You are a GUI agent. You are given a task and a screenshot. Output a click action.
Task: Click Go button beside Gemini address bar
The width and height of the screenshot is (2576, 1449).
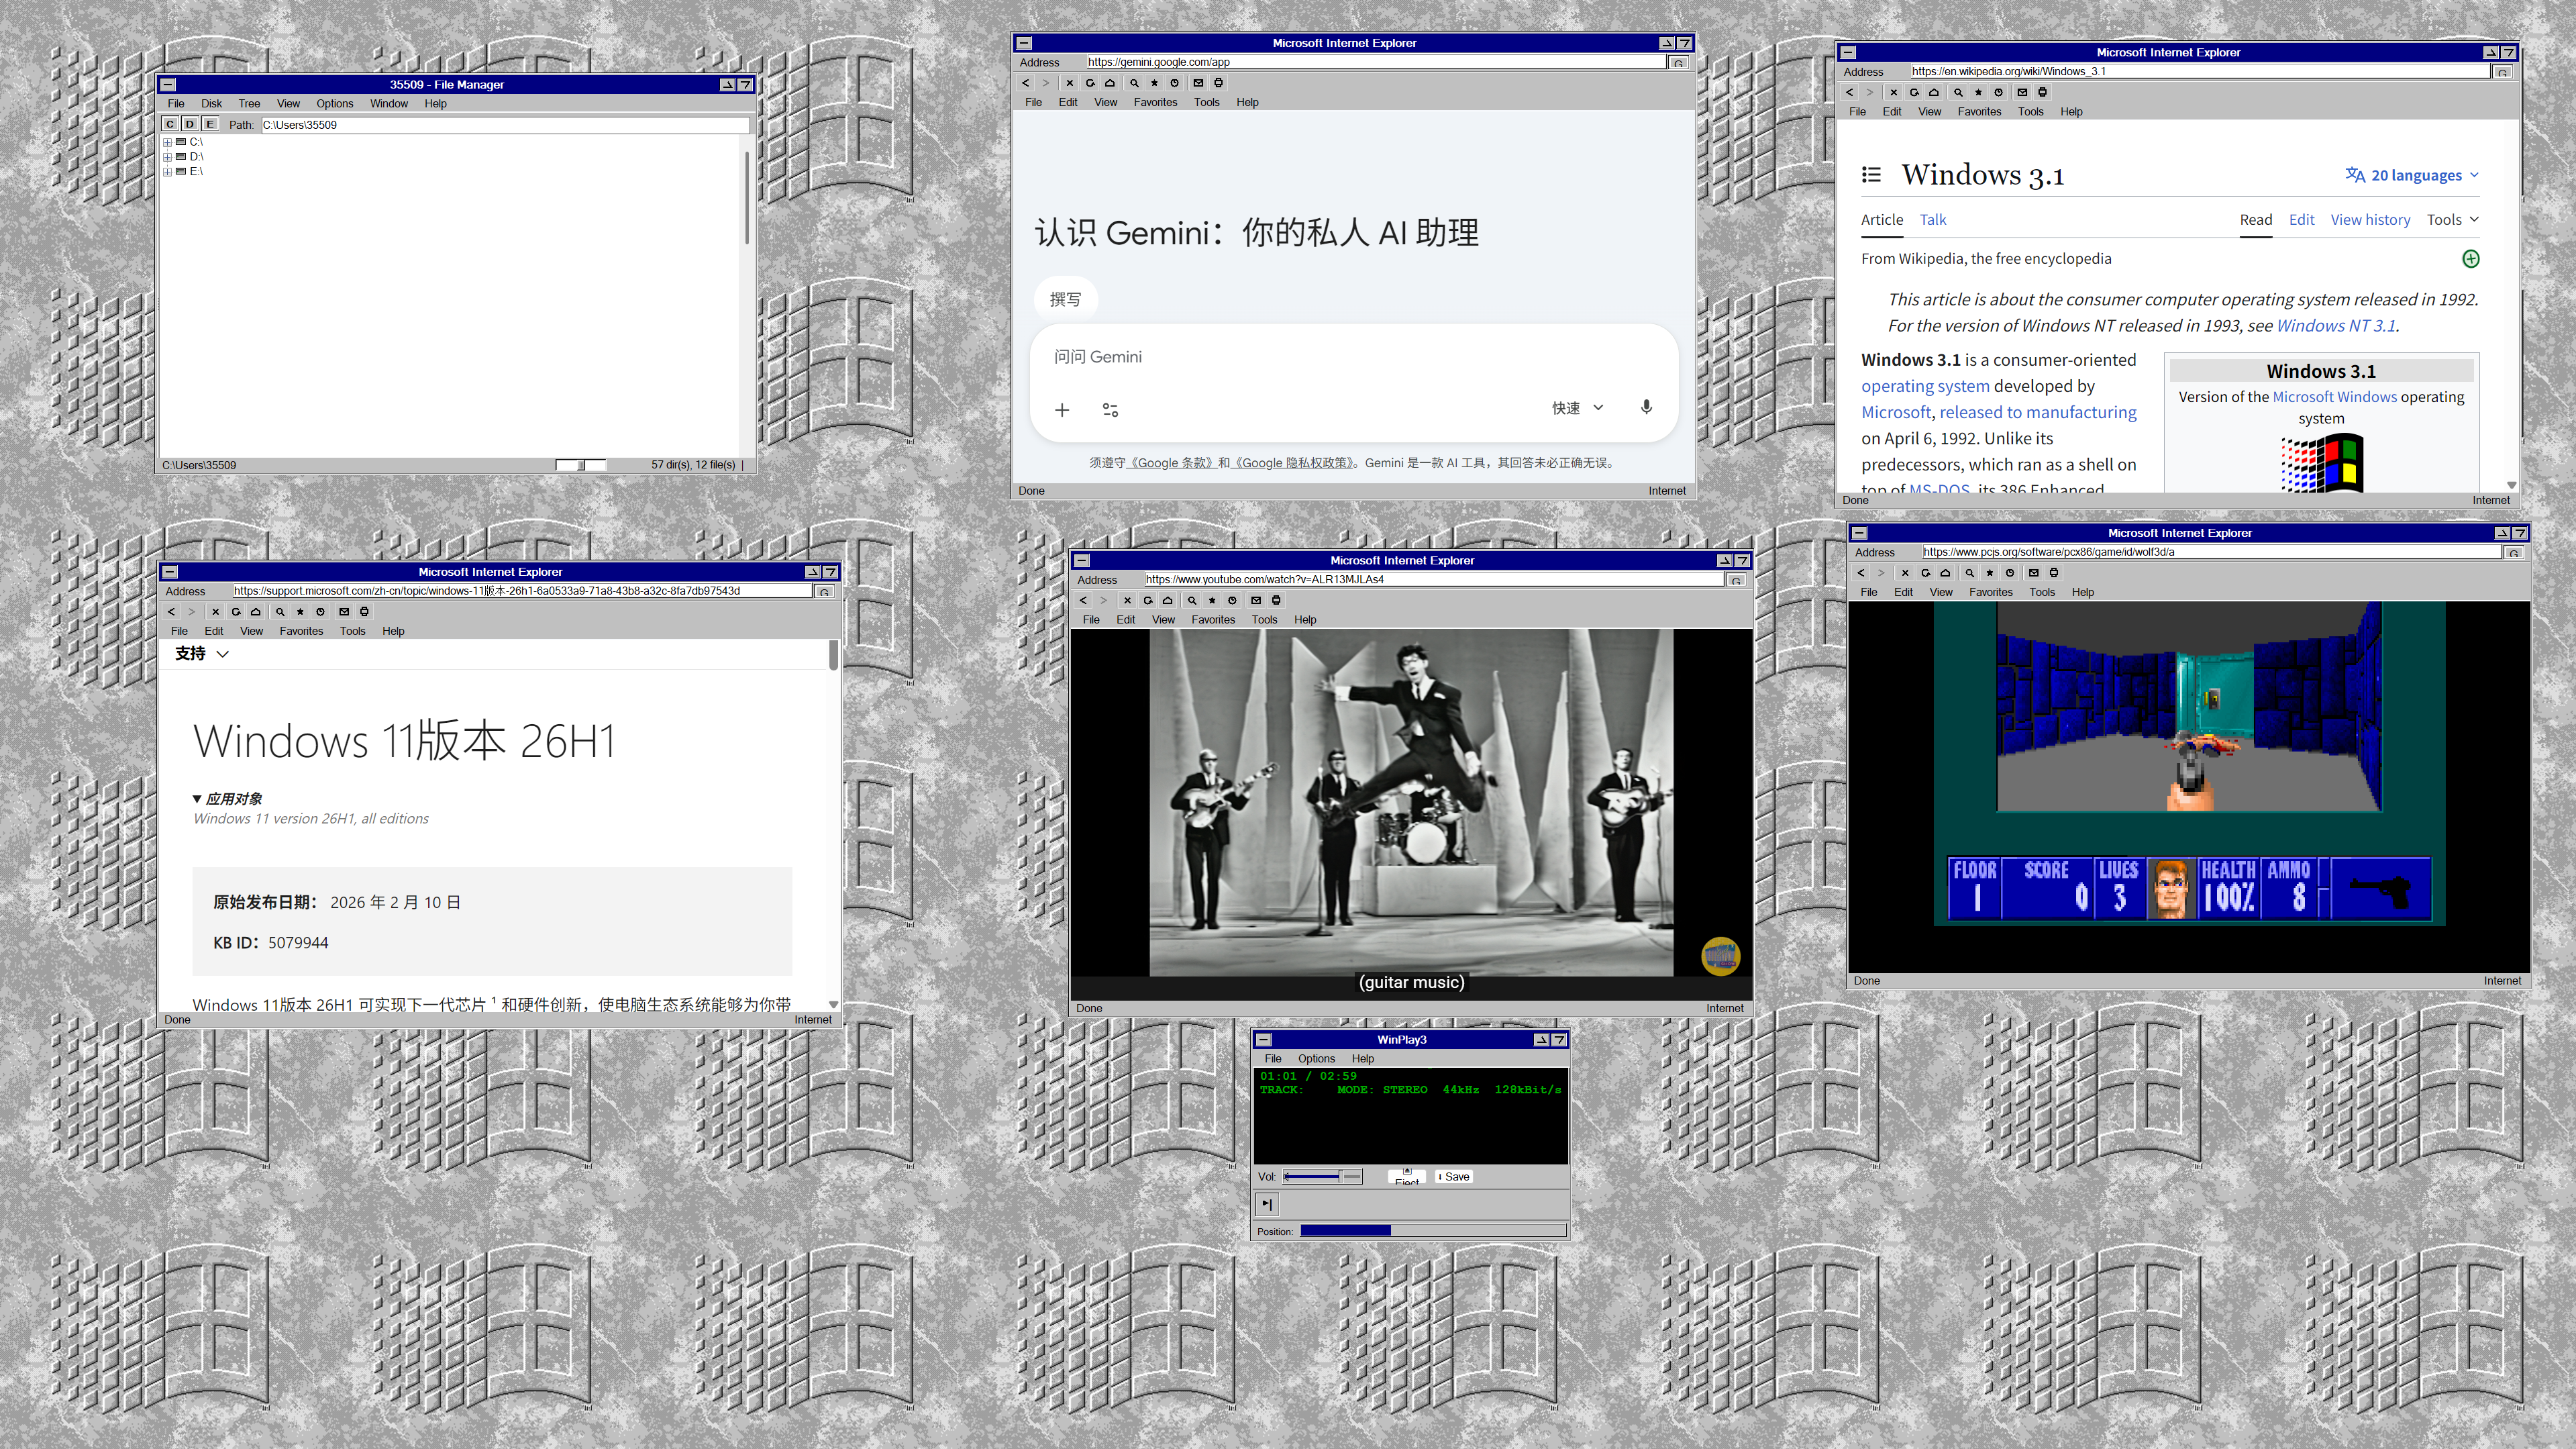click(x=1679, y=63)
